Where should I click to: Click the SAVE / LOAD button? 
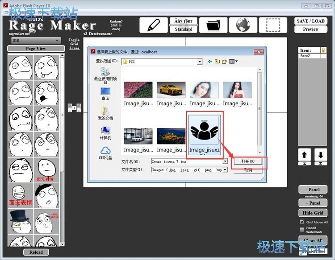click(310, 21)
